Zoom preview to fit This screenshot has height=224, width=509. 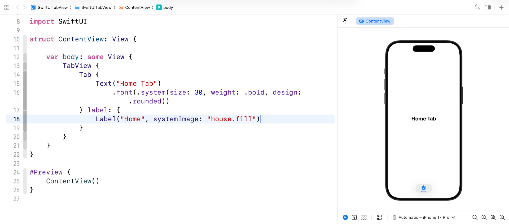coord(493,217)
